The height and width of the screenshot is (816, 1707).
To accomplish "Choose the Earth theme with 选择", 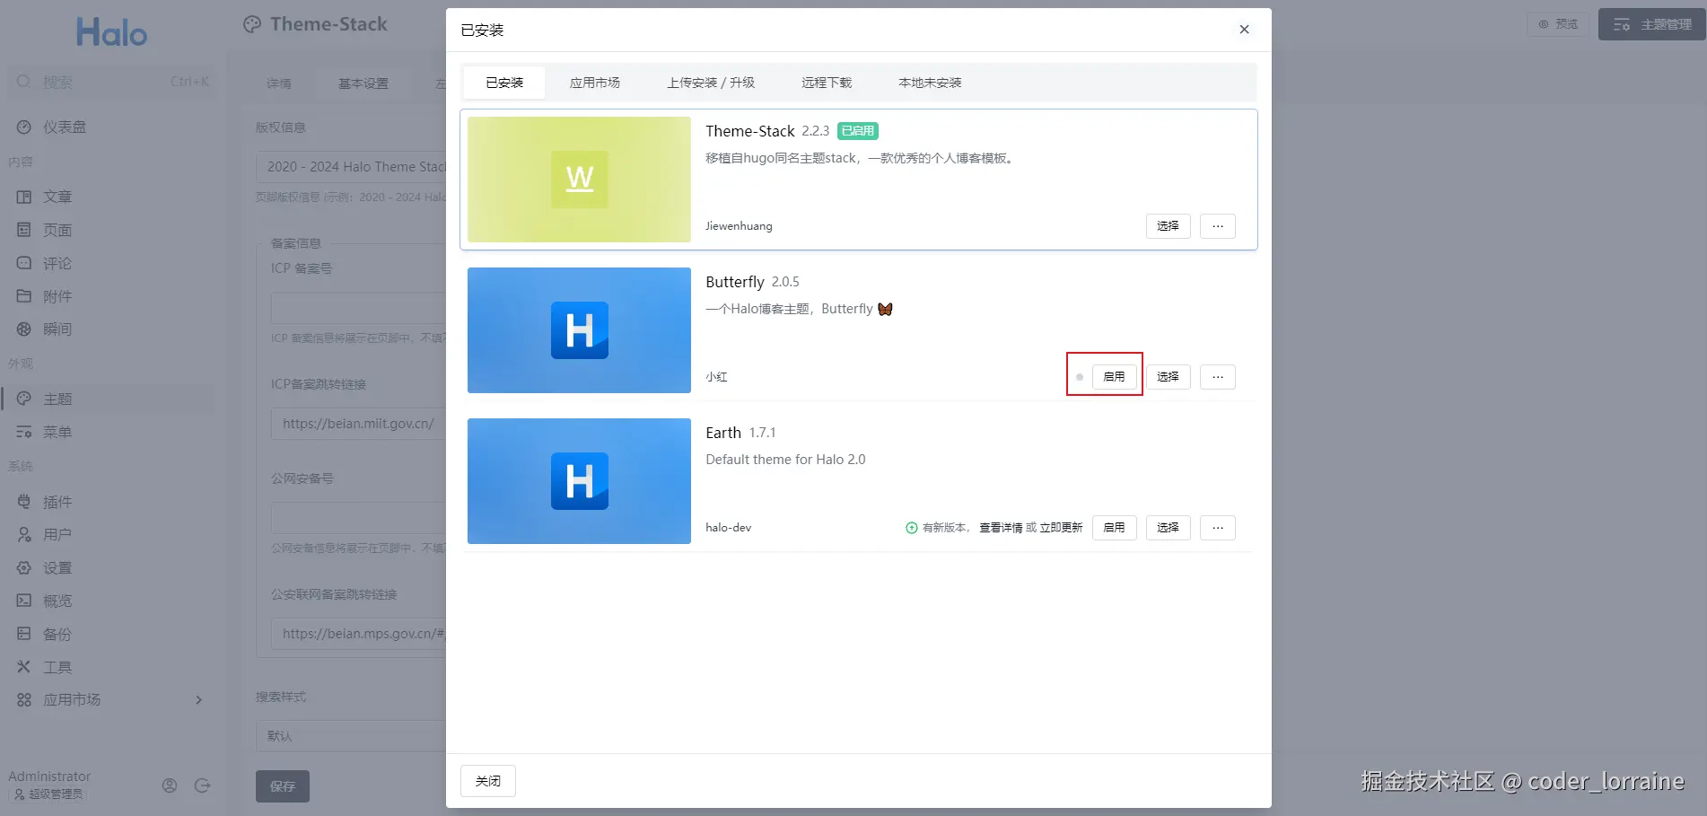I will (1168, 528).
